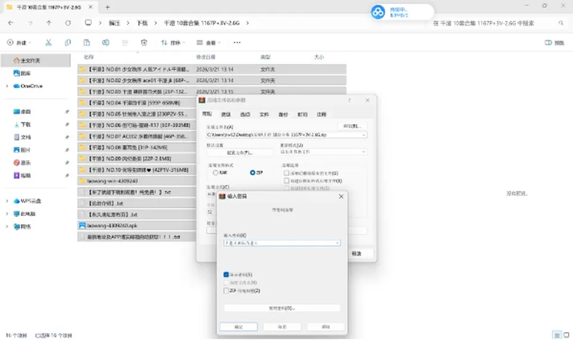Click the Paste icon in Explorer toolbar
The width and height of the screenshot is (573, 340).
[87, 43]
